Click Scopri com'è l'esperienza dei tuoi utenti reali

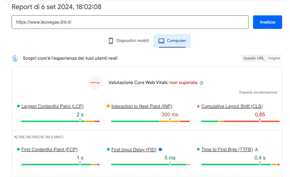70,58
